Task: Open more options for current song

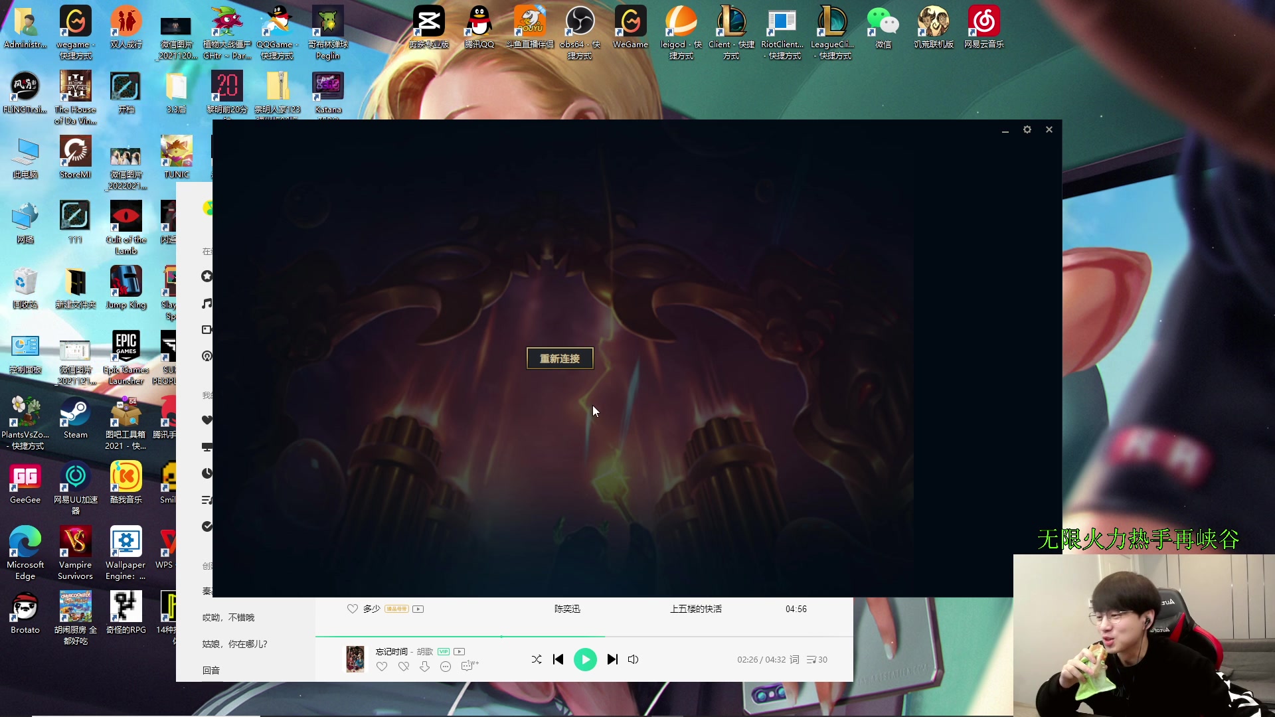Action: tap(446, 667)
